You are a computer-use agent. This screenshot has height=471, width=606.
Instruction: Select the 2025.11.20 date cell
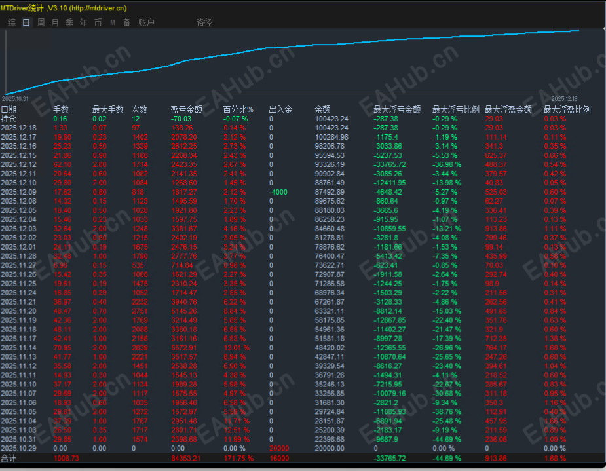coord(18,311)
